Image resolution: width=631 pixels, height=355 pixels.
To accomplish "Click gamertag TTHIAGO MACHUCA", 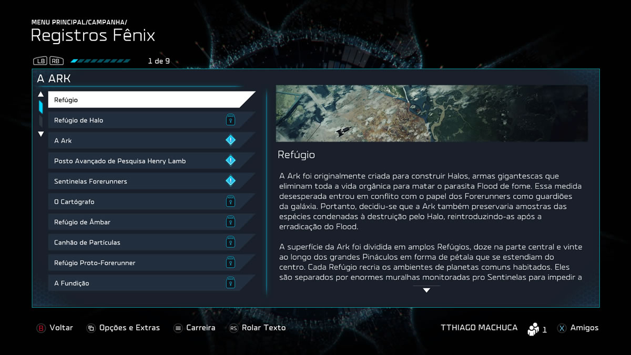I will click(479, 328).
